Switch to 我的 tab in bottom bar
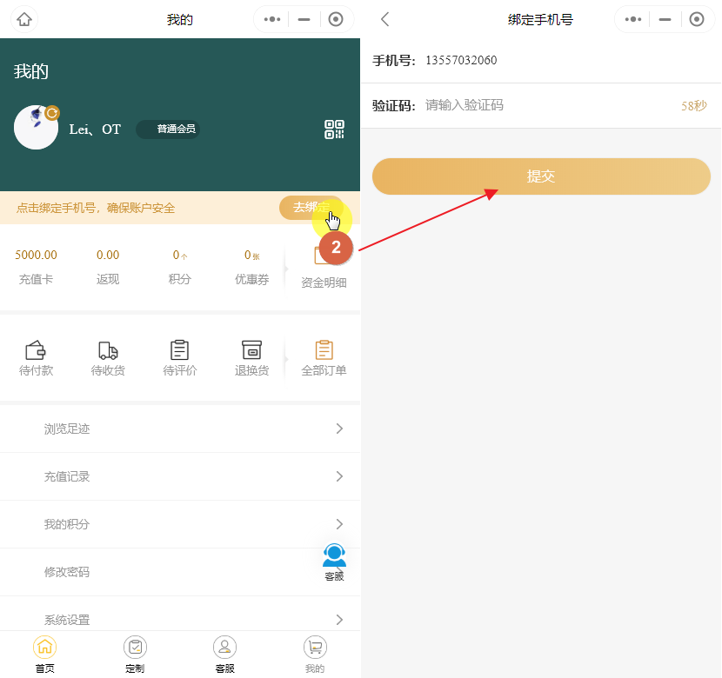722x678 pixels. pyautogui.click(x=315, y=655)
